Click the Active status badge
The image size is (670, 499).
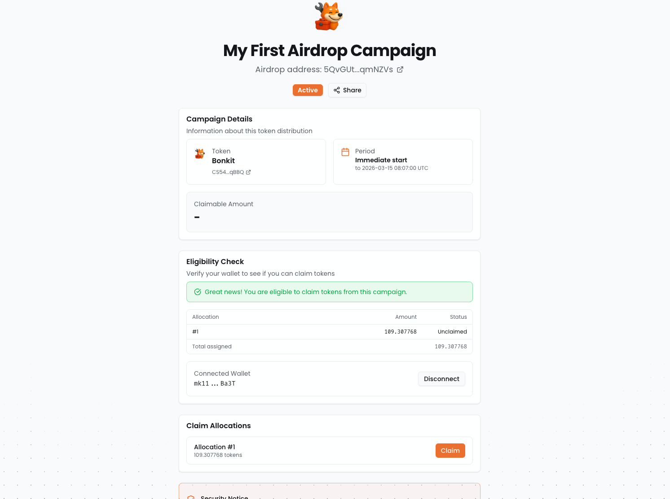pos(308,90)
